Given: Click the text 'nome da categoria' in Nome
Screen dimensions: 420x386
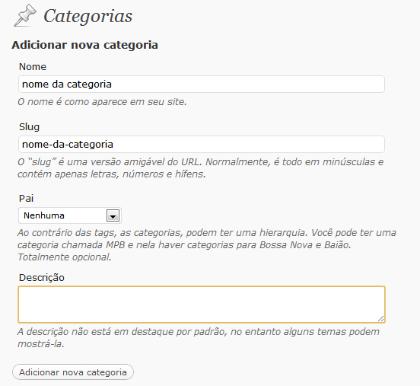Looking at the screenshot, I should point(67,85).
